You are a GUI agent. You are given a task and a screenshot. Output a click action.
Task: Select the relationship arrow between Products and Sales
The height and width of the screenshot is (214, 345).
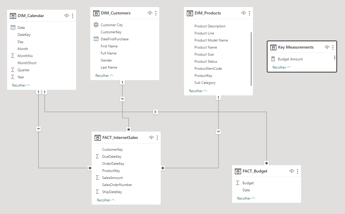(x=218, y=132)
